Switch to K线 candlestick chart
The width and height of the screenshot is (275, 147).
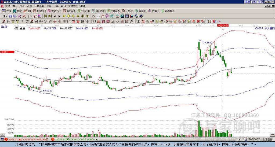click(x=27, y=11)
